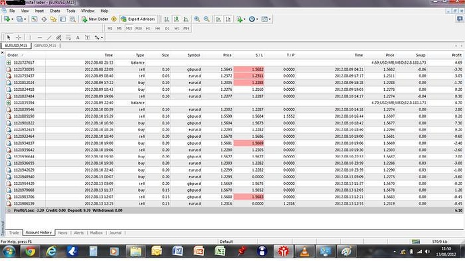Open the File menu
The width and height of the screenshot is (465, 261).
[12, 11]
